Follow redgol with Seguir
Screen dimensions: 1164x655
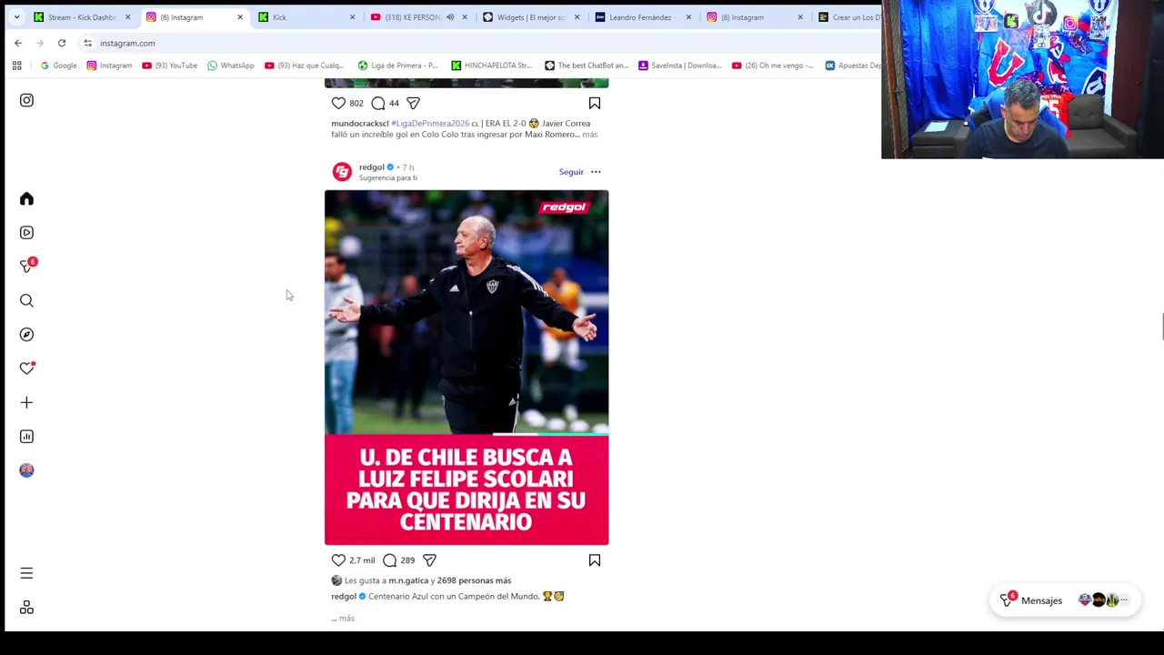[x=571, y=172]
